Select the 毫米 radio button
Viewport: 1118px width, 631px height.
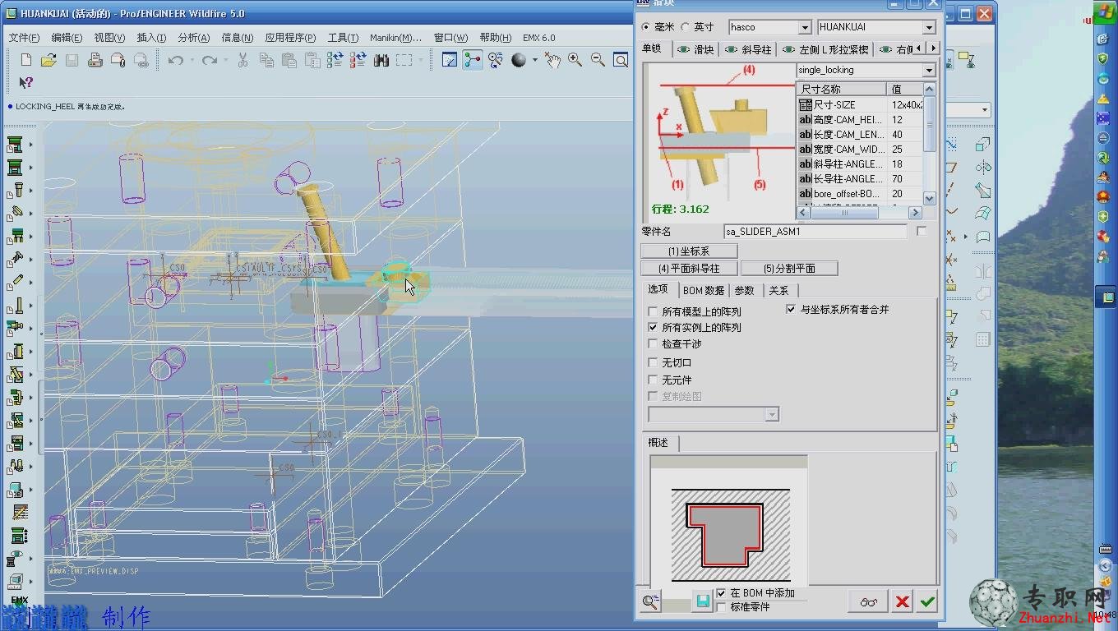[646, 27]
